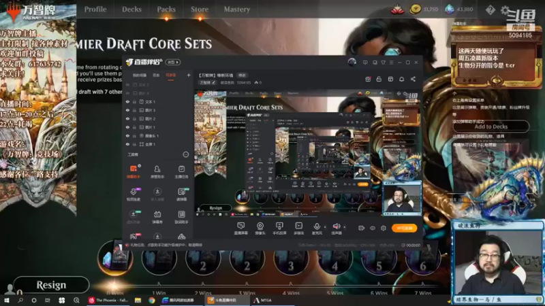Open the Profile tab in MTG Arena
Screen dimensions: 545x306
coord(95,10)
